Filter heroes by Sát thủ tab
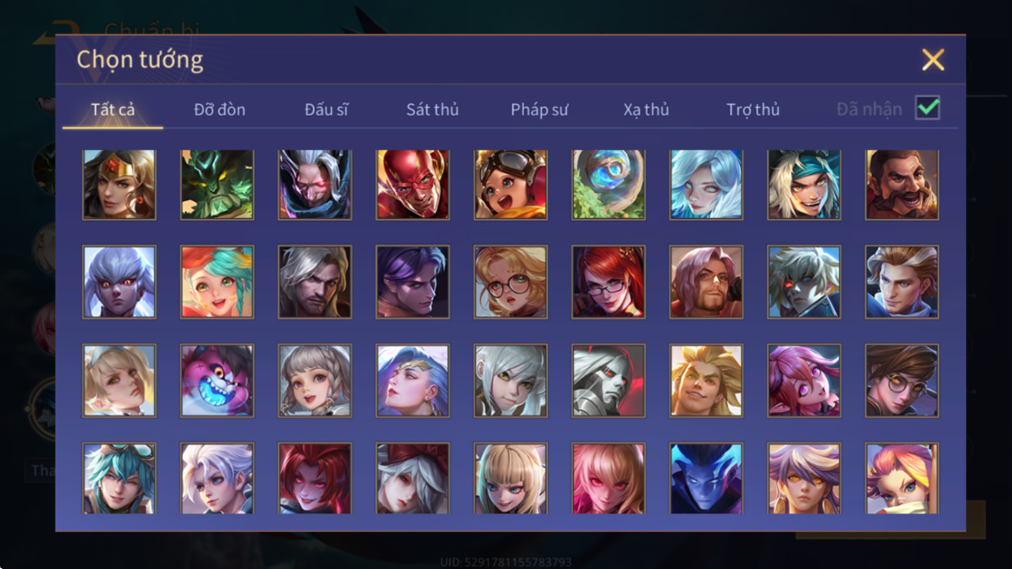1012x569 pixels. point(432,109)
